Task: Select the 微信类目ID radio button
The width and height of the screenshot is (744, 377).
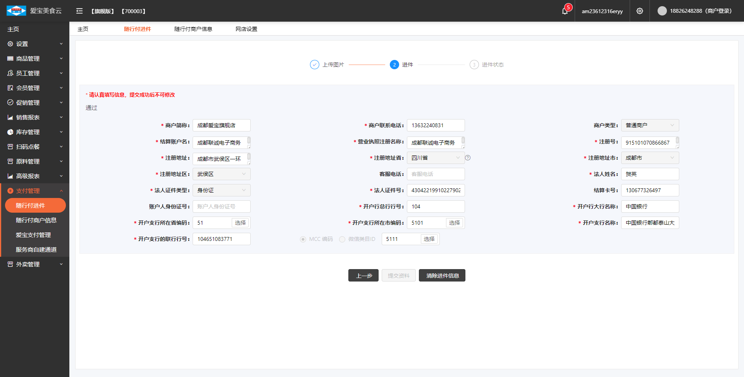Action: [342, 239]
